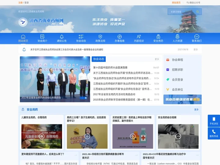220x165 pixels.
Task: Click the 协会章程 red icon
Action: (168, 60)
